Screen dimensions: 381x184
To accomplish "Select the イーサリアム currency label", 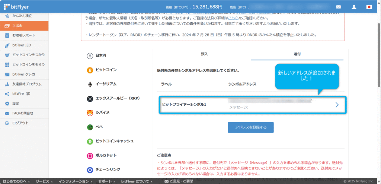I will click(x=106, y=84).
